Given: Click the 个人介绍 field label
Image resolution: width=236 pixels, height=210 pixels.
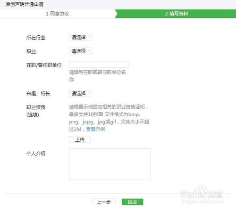Looking at the screenshot, I should (36, 153).
